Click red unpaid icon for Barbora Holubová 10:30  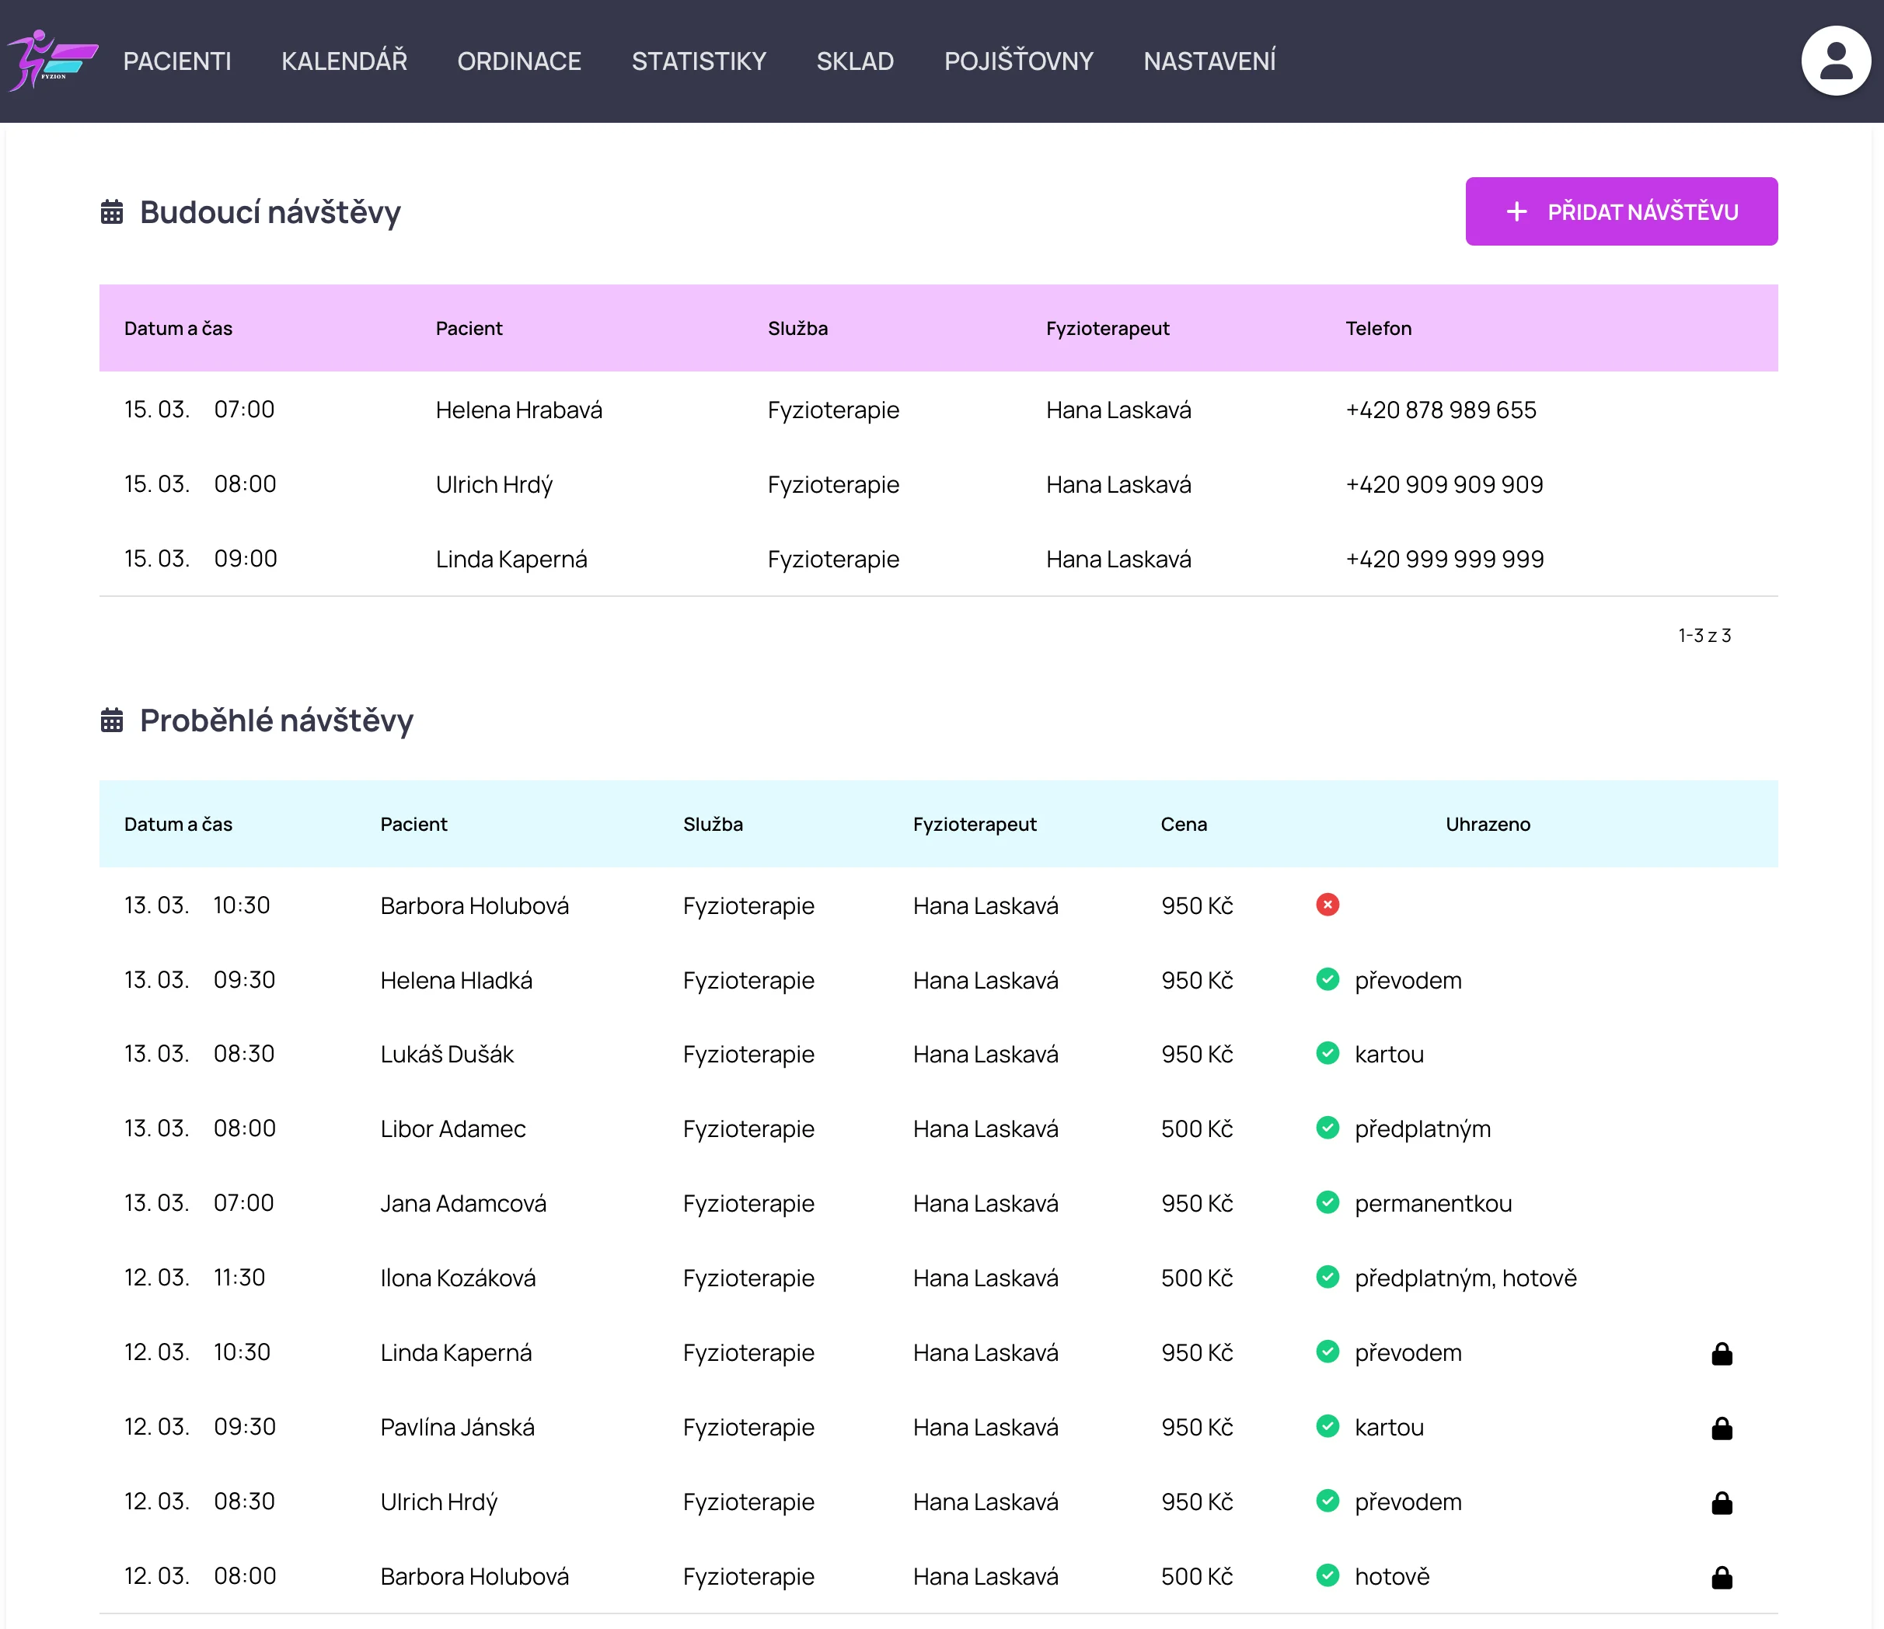(x=1327, y=905)
